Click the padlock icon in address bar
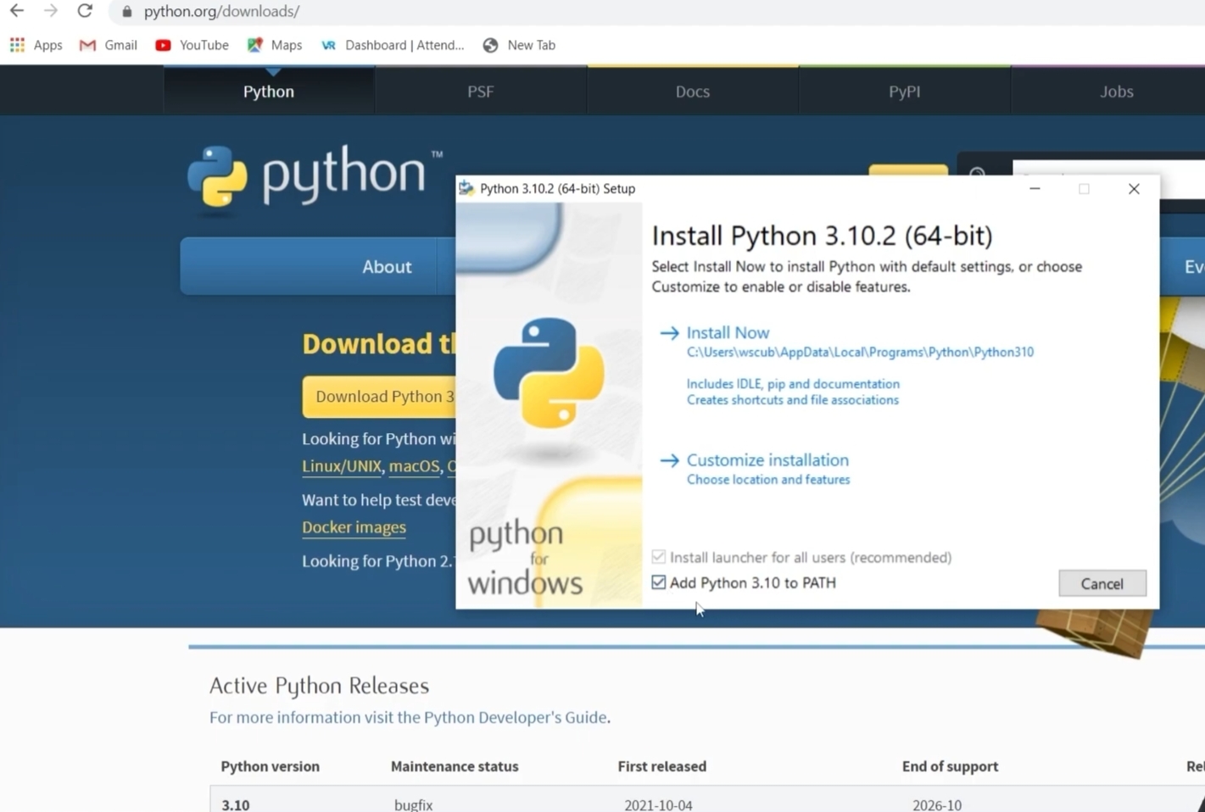1205x812 pixels. pos(127,12)
